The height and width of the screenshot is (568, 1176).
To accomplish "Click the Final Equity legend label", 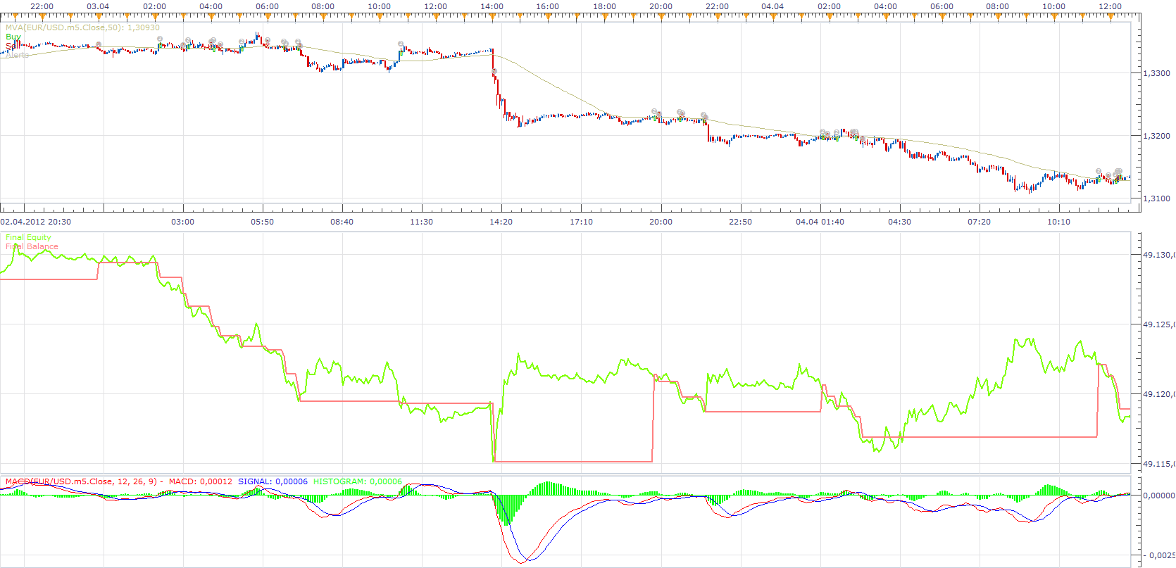I will click(28, 237).
